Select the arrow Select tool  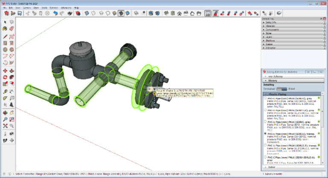5,22
